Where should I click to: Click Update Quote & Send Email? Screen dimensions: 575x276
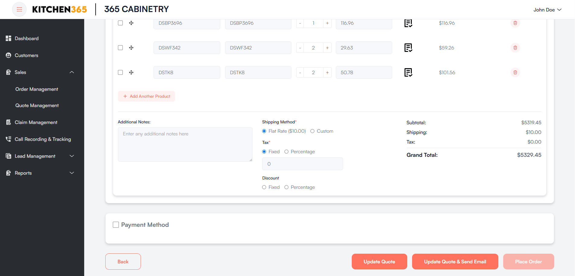(x=455, y=262)
